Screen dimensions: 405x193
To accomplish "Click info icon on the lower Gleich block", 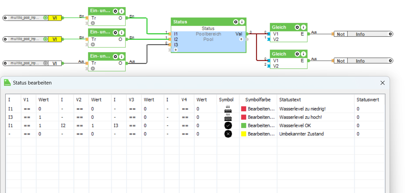I will [303, 54].
